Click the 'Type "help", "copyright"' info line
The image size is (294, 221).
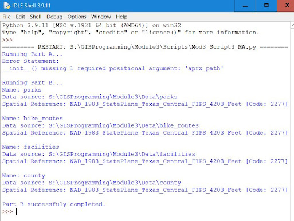(131, 33)
